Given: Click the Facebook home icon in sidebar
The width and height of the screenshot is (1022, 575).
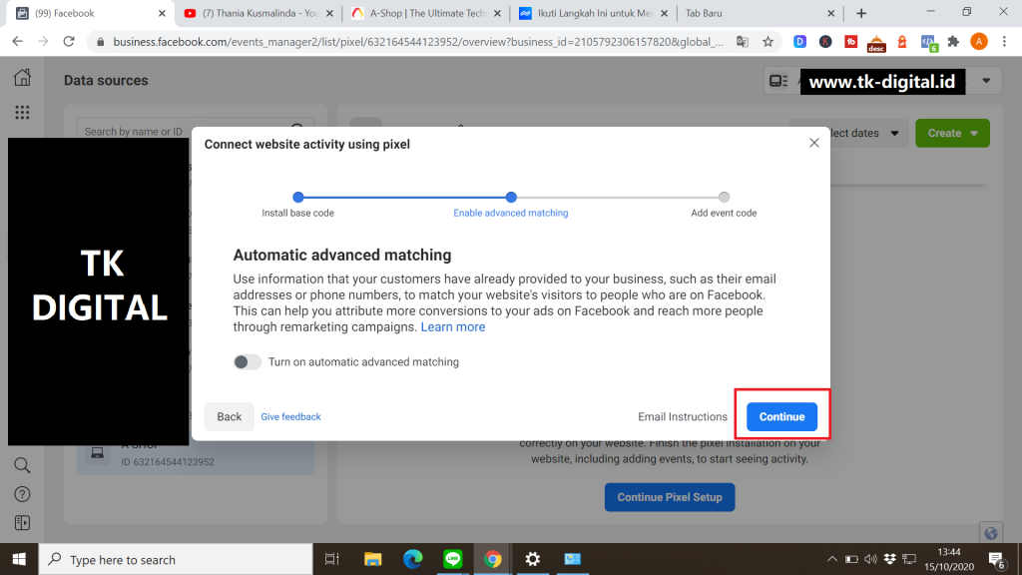Looking at the screenshot, I should coord(22,79).
